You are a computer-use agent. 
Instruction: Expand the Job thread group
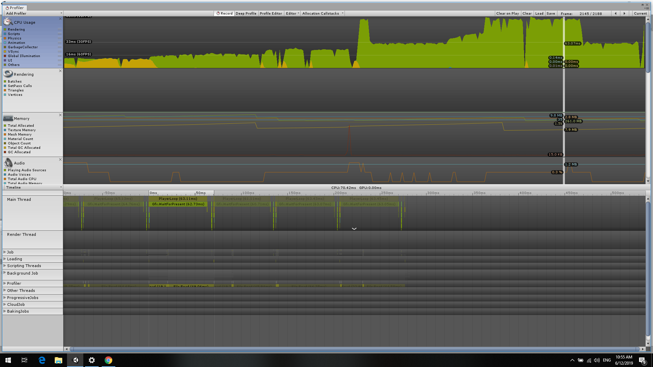click(5, 252)
